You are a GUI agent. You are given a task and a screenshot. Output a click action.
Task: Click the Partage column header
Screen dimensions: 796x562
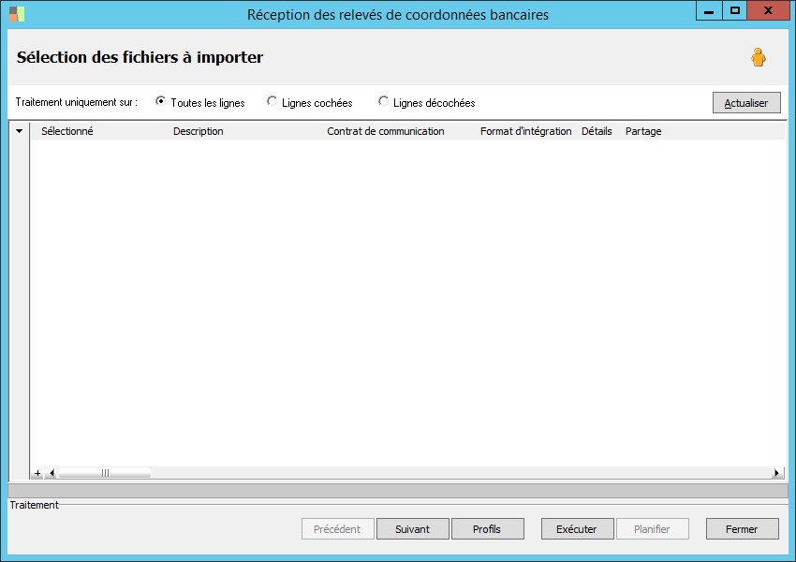pos(643,131)
